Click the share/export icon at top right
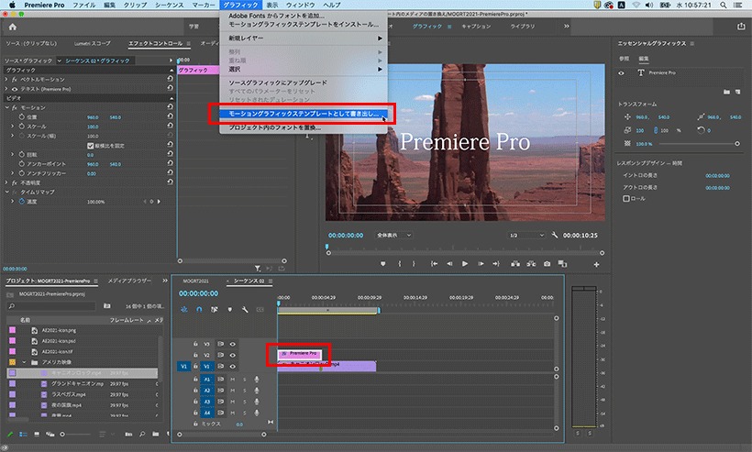 pos(741,27)
